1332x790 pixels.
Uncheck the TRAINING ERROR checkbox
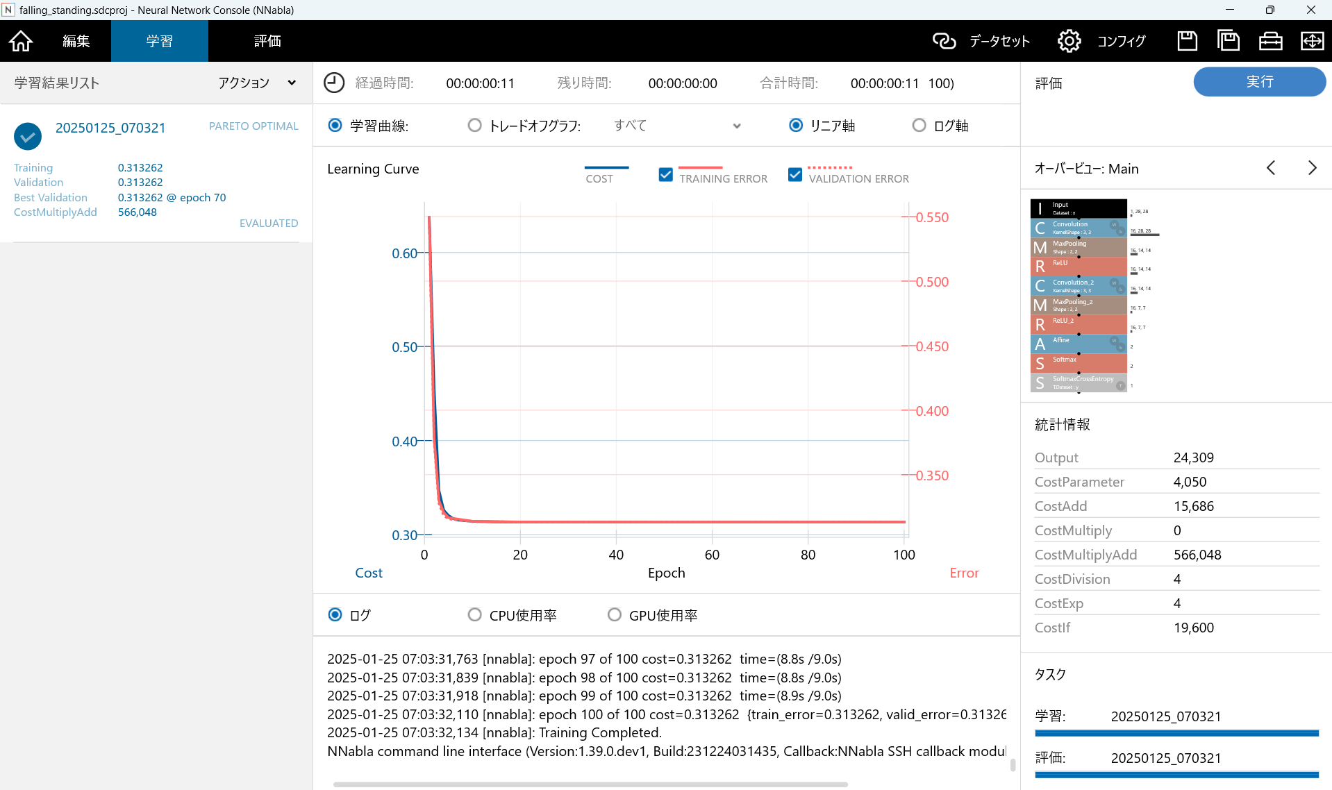(665, 174)
